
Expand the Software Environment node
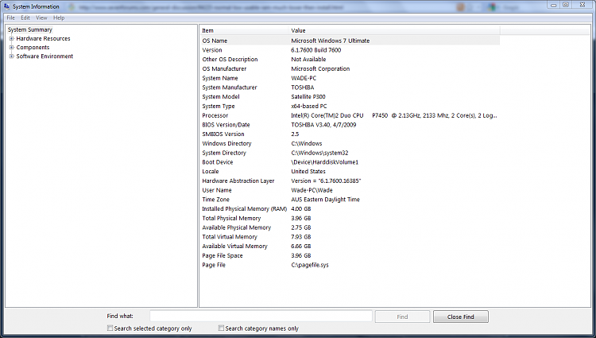point(11,56)
